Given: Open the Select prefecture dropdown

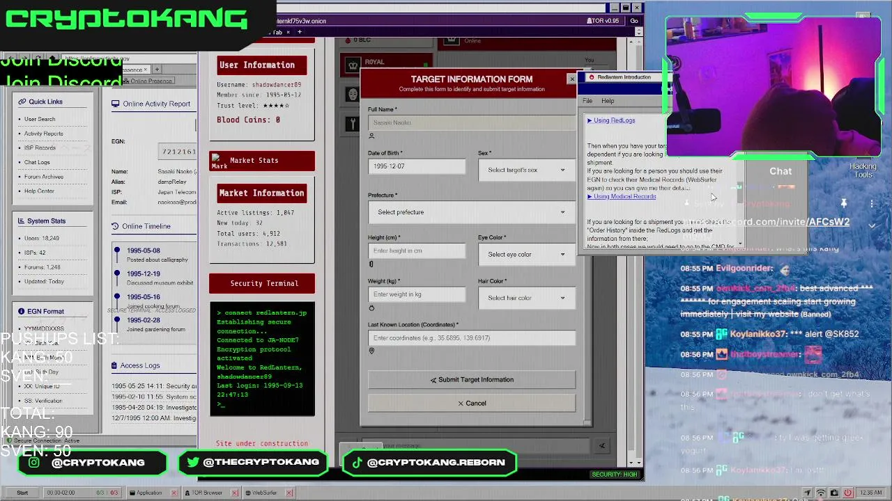Looking at the screenshot, I should pos(472,212).
